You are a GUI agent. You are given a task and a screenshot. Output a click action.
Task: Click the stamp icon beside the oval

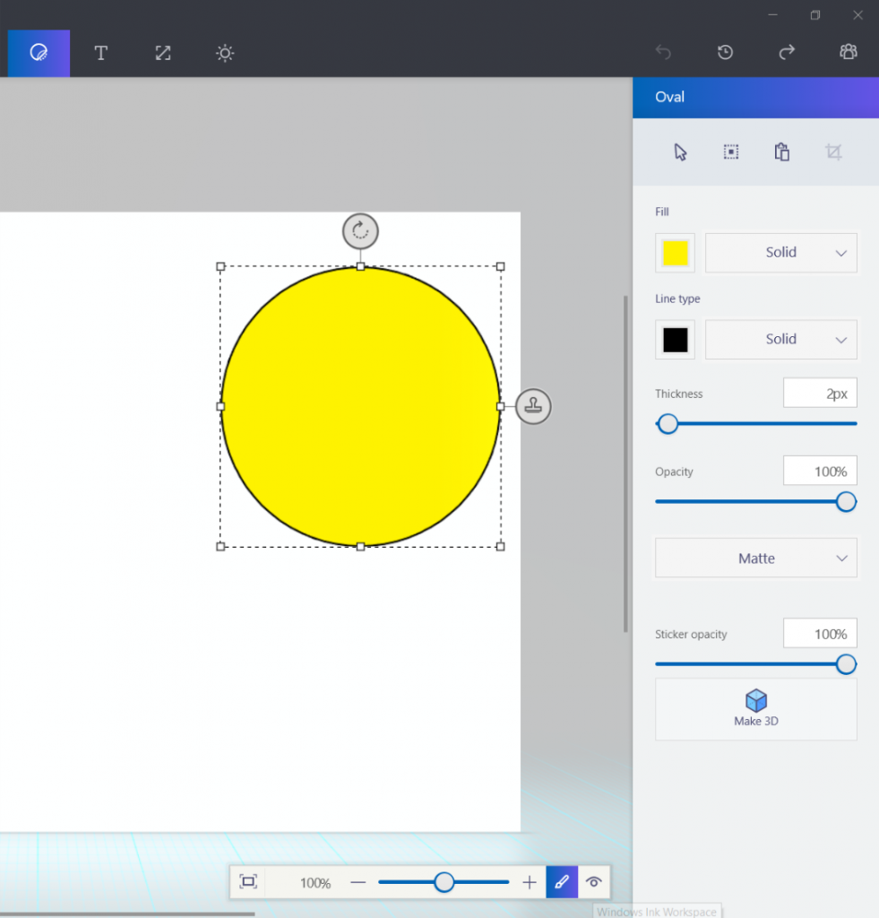click(533, 406)
